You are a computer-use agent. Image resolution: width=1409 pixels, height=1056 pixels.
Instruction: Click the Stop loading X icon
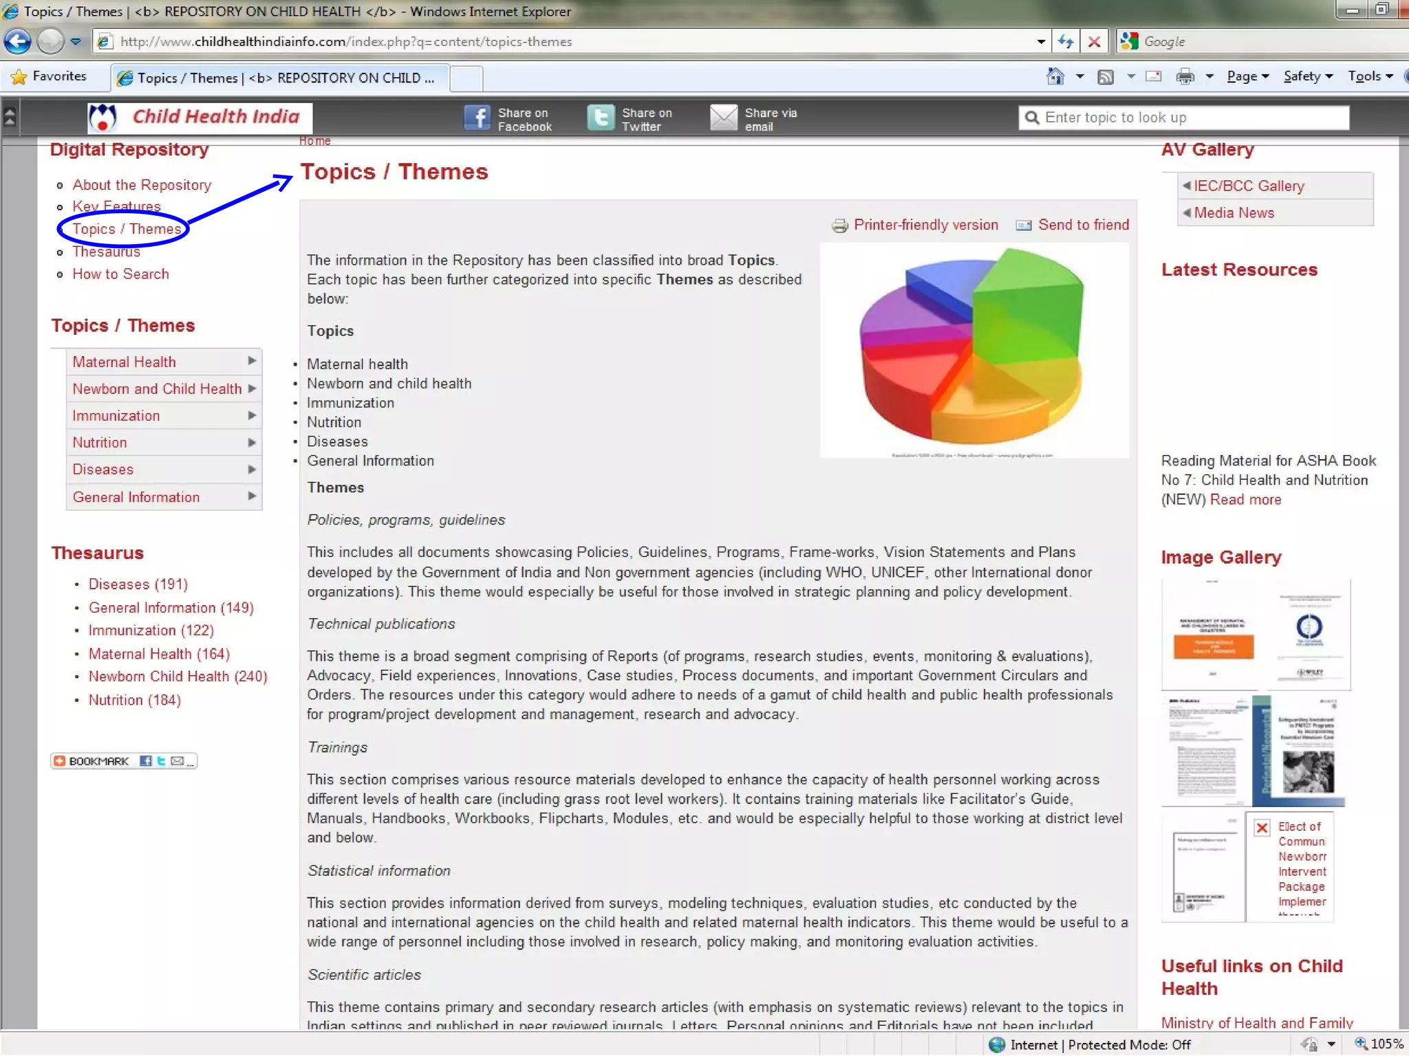tap(1094, 41)
